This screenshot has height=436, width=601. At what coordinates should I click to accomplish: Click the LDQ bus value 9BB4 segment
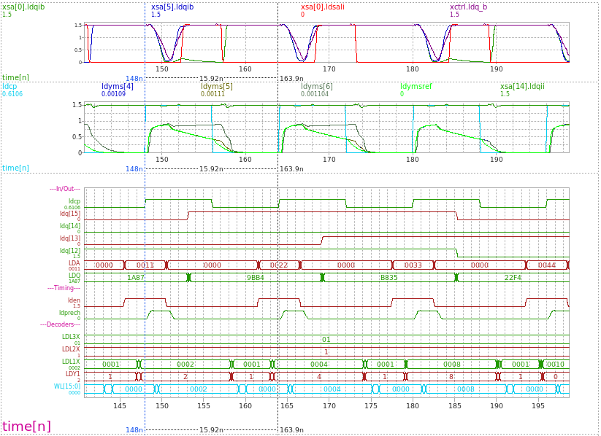255,278
